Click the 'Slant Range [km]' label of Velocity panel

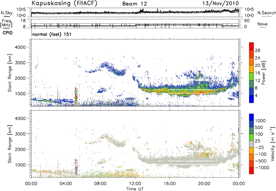click(10, 144)
